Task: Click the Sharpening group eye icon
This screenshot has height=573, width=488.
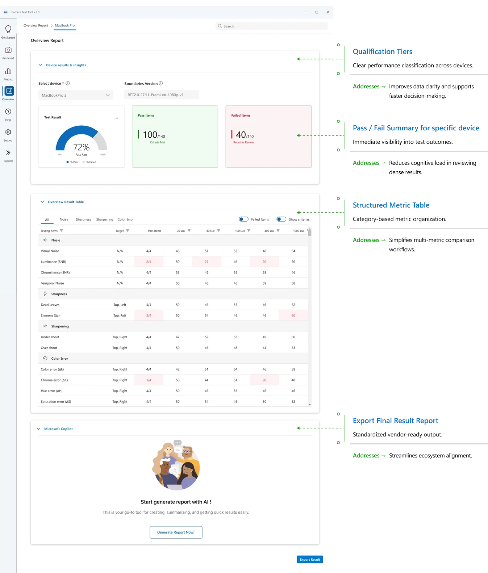Action: click(45, 326)
